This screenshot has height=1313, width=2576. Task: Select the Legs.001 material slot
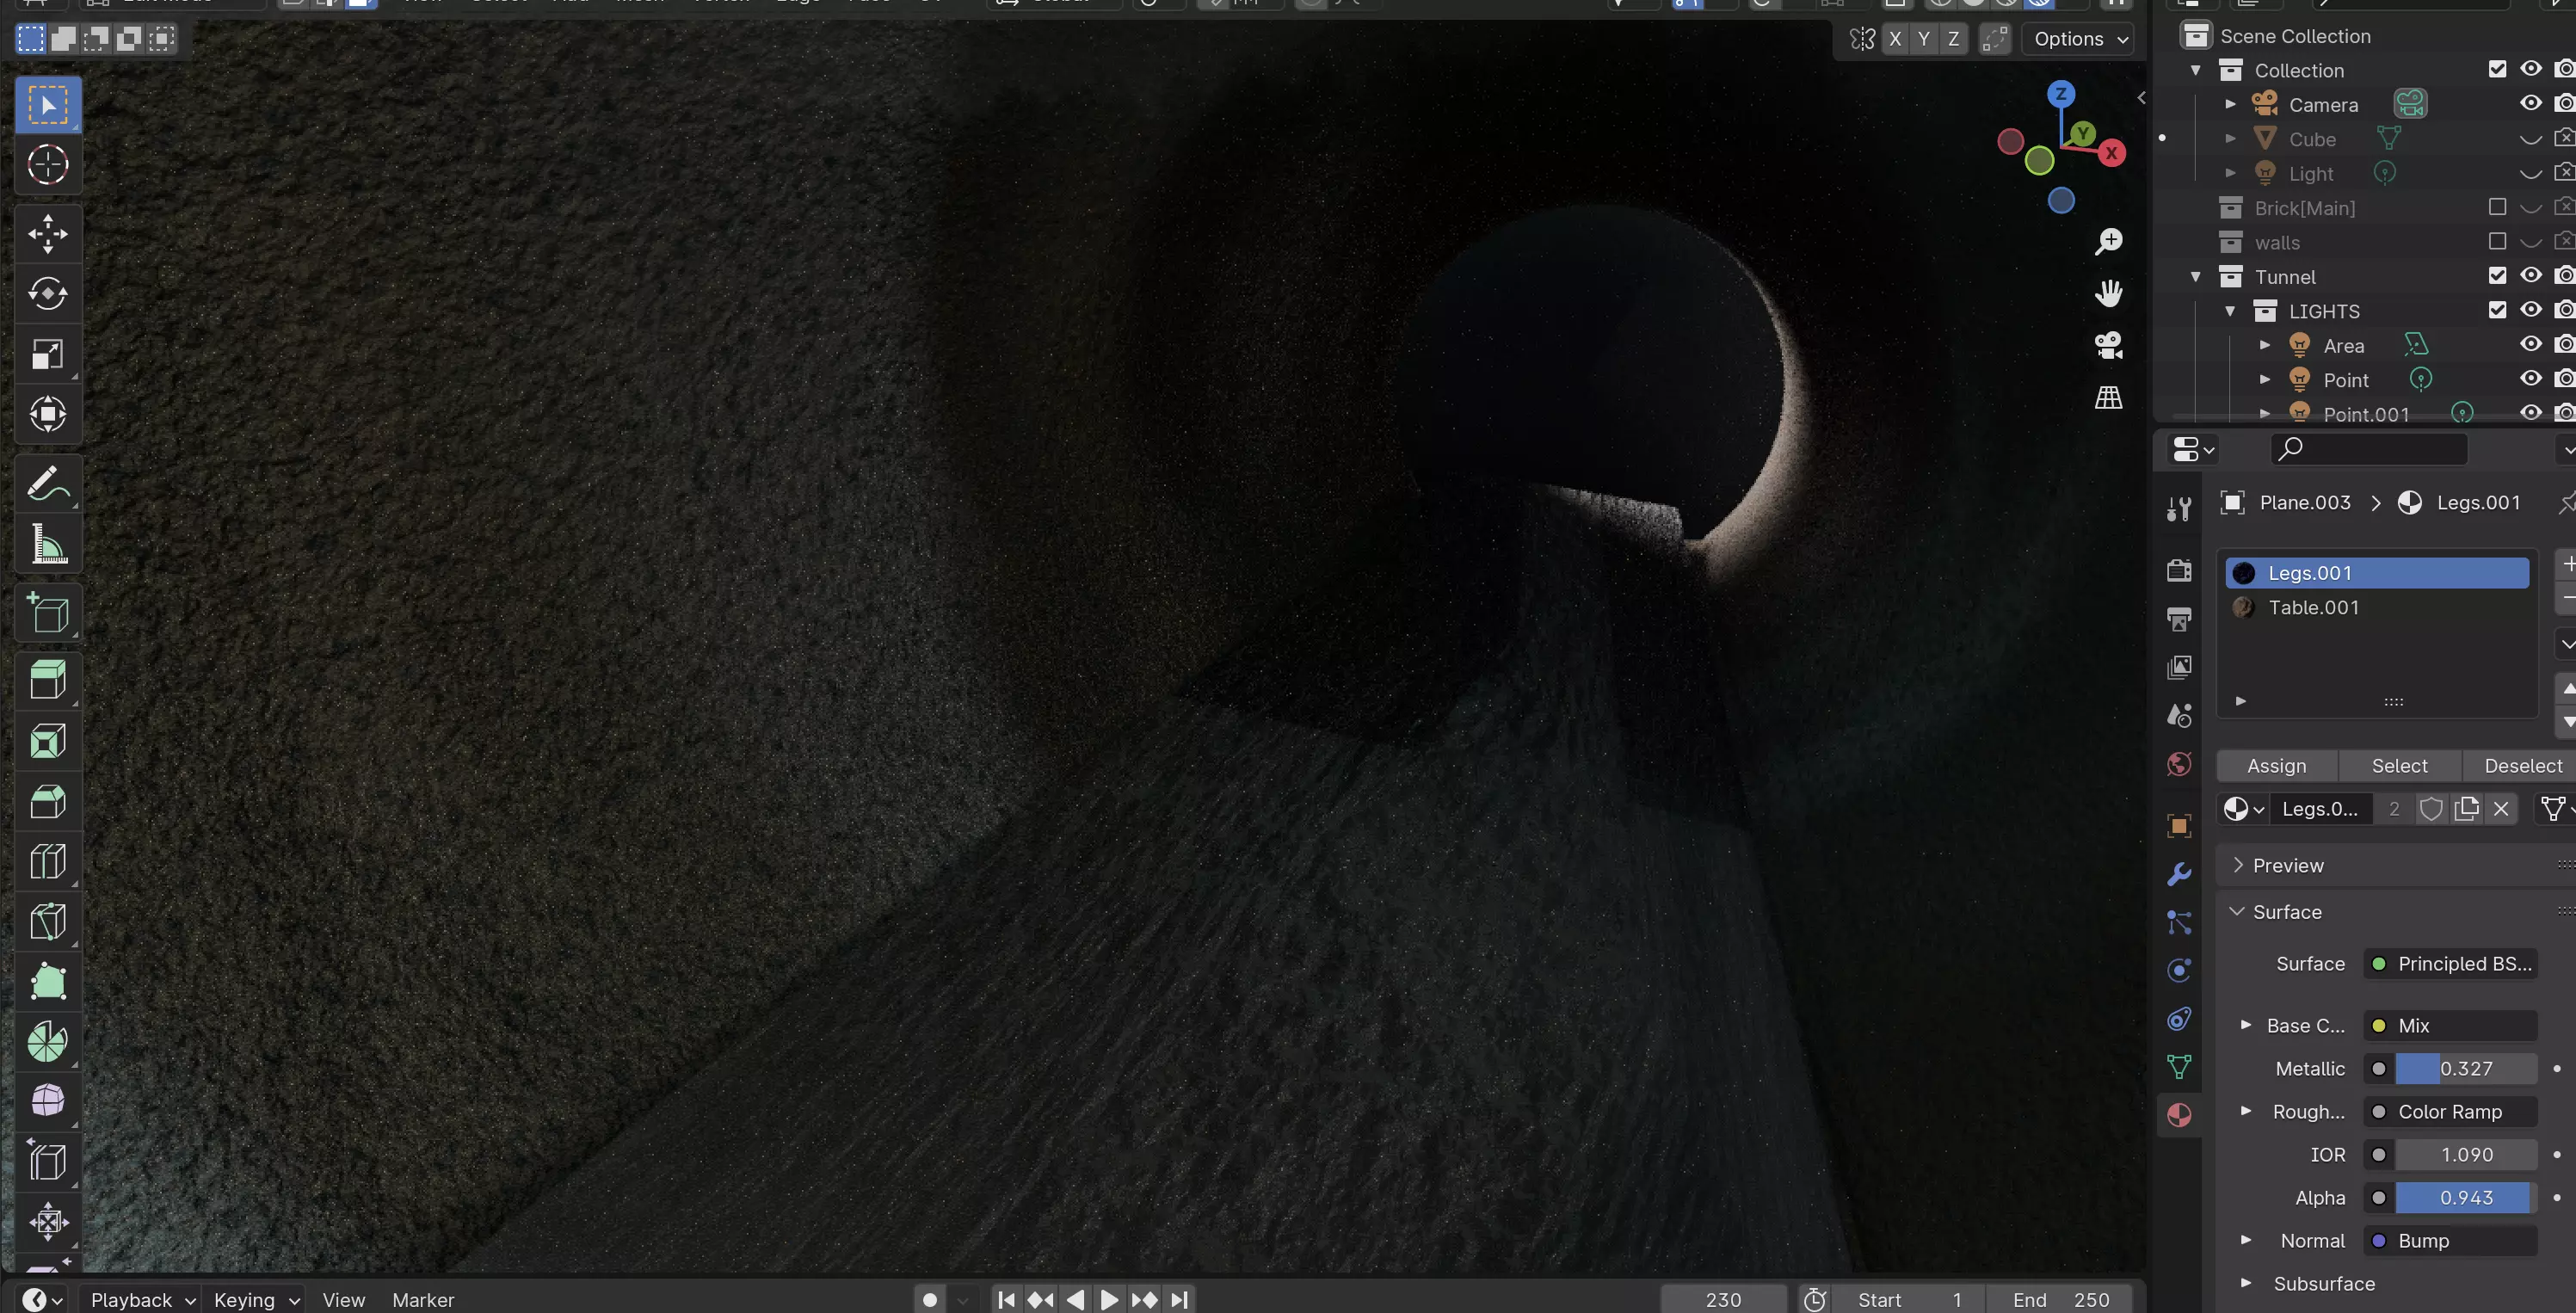2377,573
